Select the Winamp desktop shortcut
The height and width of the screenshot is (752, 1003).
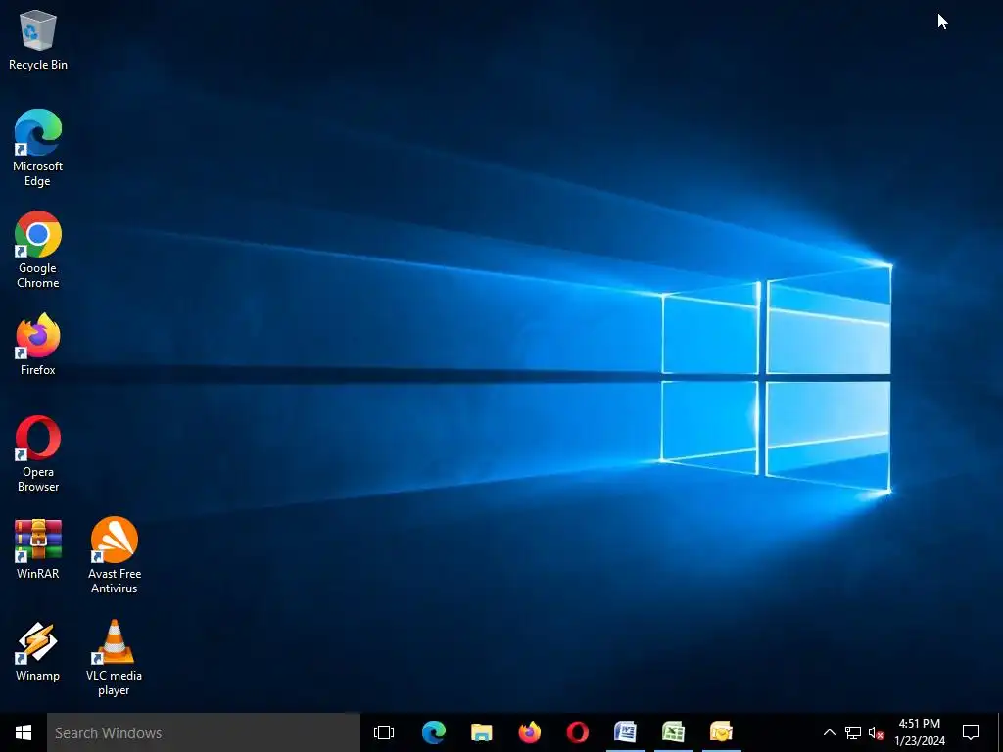38,651
